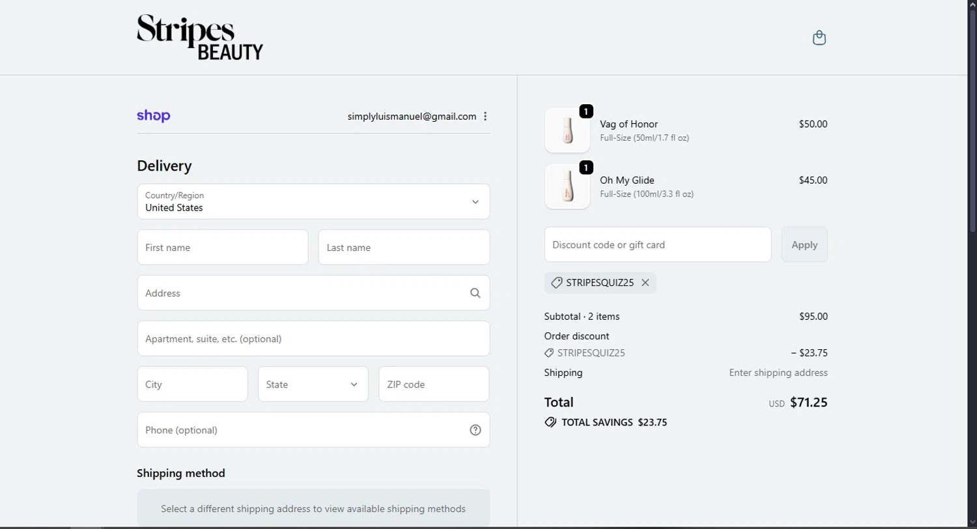Focus the Phone (optional) field
The image size is (977, 529).
tap(313, 430)
